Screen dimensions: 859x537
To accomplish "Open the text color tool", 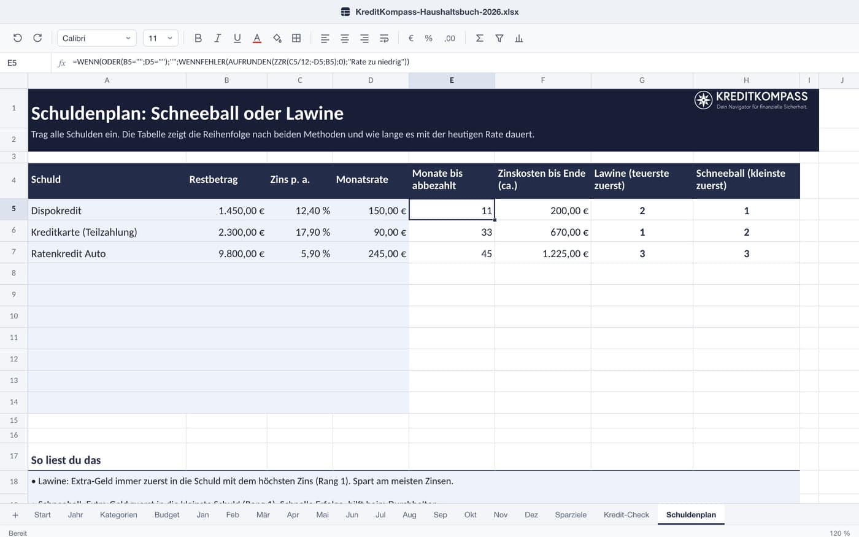I will point(257,38).
